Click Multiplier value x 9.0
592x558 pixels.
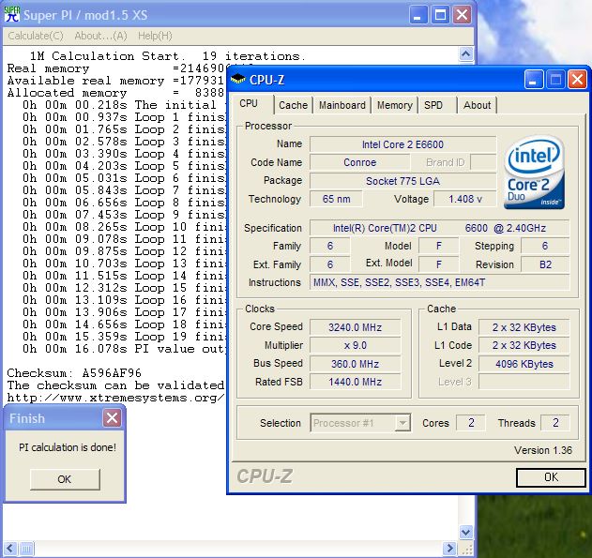pos(355,345)
